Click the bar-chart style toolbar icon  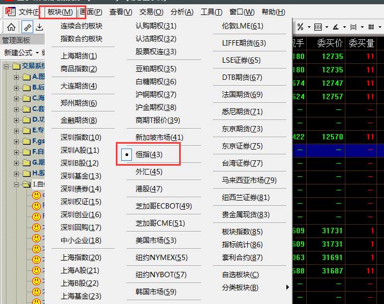click(318, 27)
